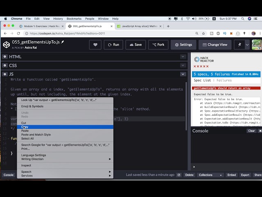
Task: Open dropdown arrow beside pin button
Action: 247,45
